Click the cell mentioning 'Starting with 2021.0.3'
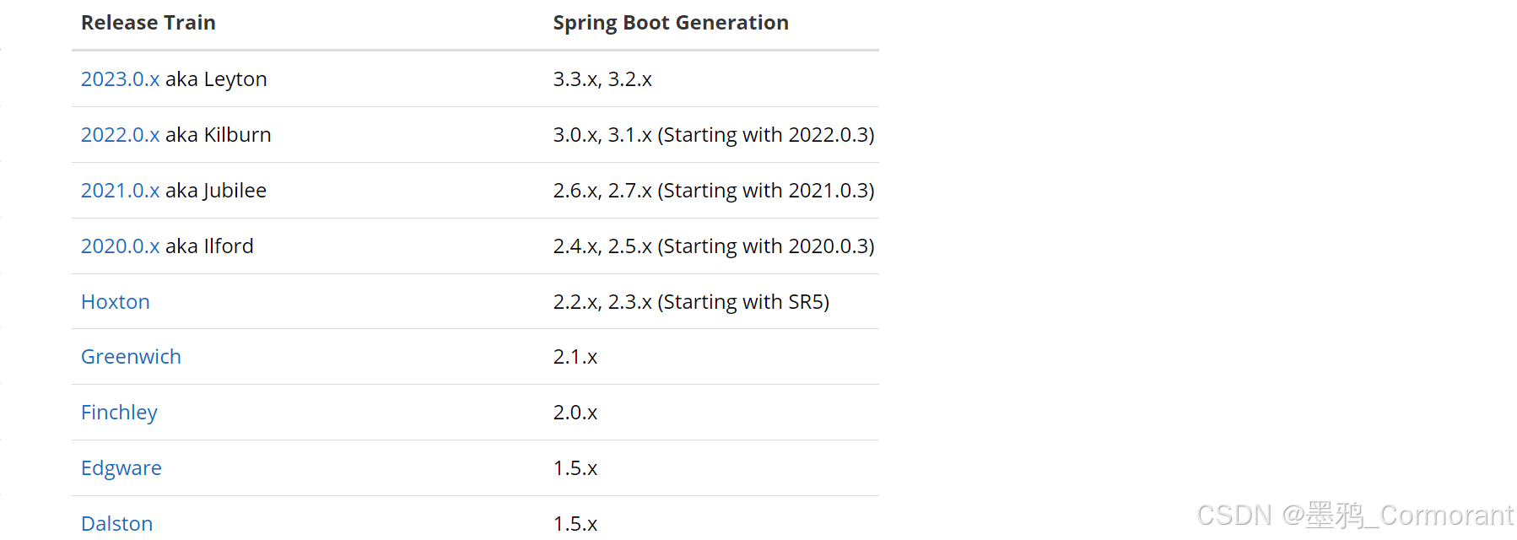Screen dimensions: 1517x540 click(x=713, y=191)
